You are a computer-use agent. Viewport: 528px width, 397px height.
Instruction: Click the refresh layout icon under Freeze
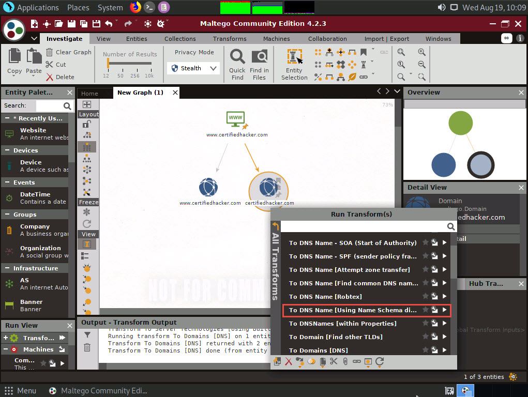87,224
